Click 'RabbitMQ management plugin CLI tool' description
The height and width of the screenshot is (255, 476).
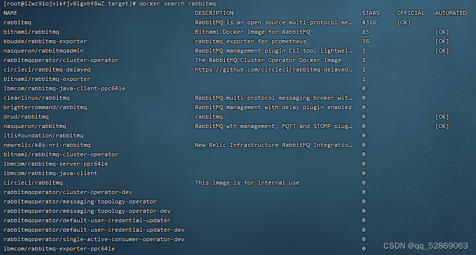(x=273, y=51)
